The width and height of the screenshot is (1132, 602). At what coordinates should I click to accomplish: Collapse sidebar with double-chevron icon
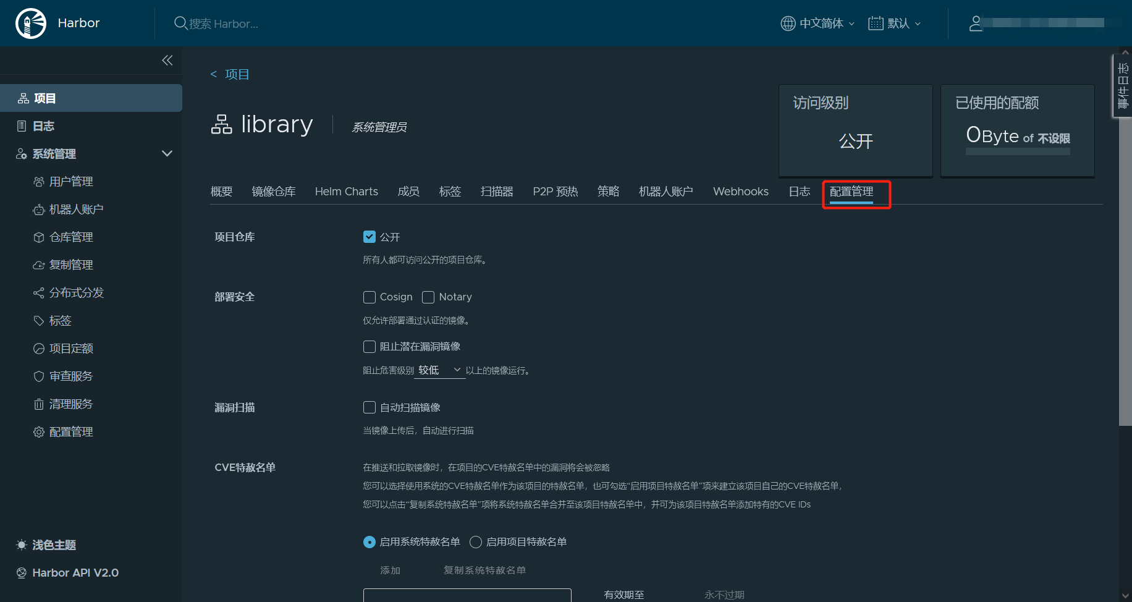(x=167, y=60)
